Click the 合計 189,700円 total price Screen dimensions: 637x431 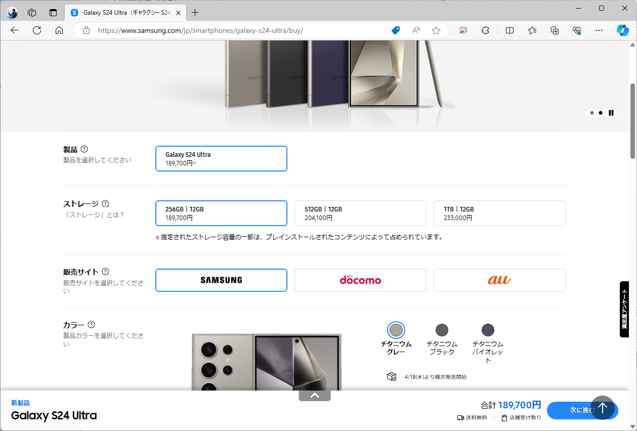[x=511, y=405]
